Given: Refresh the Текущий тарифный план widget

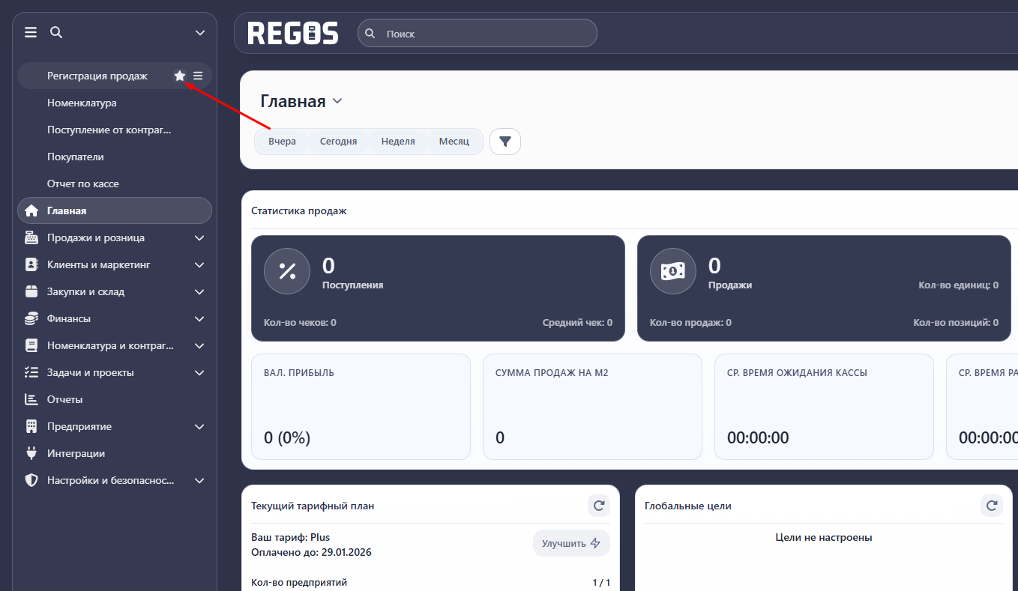Looking at the screenshot, I should pyautogui.click(x=598, y=506).
